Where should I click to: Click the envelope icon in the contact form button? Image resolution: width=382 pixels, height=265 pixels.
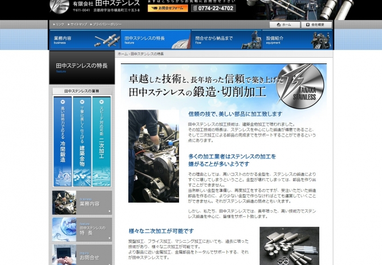pos(154,9)
